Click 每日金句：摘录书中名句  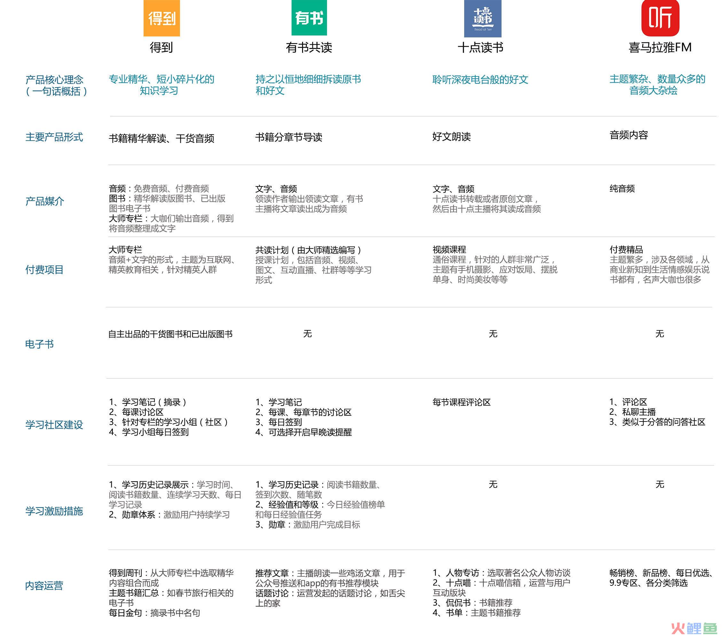point(154,613)
